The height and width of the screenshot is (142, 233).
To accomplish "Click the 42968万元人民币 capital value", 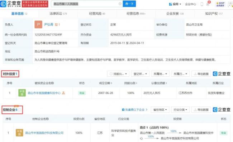I will click(121, 35).
